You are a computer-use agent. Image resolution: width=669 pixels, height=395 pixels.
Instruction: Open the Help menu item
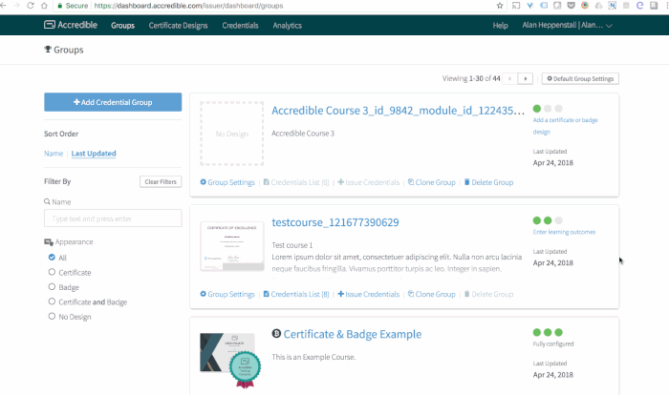pos(500,26)
